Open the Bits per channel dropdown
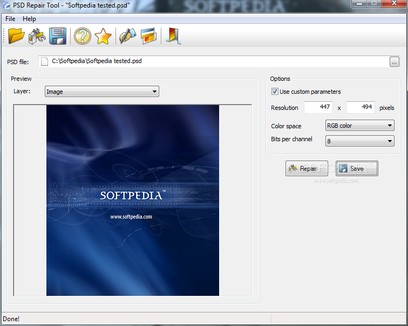Image resolution: width=408 pixels, height=326 pixels. coord(359,141)
